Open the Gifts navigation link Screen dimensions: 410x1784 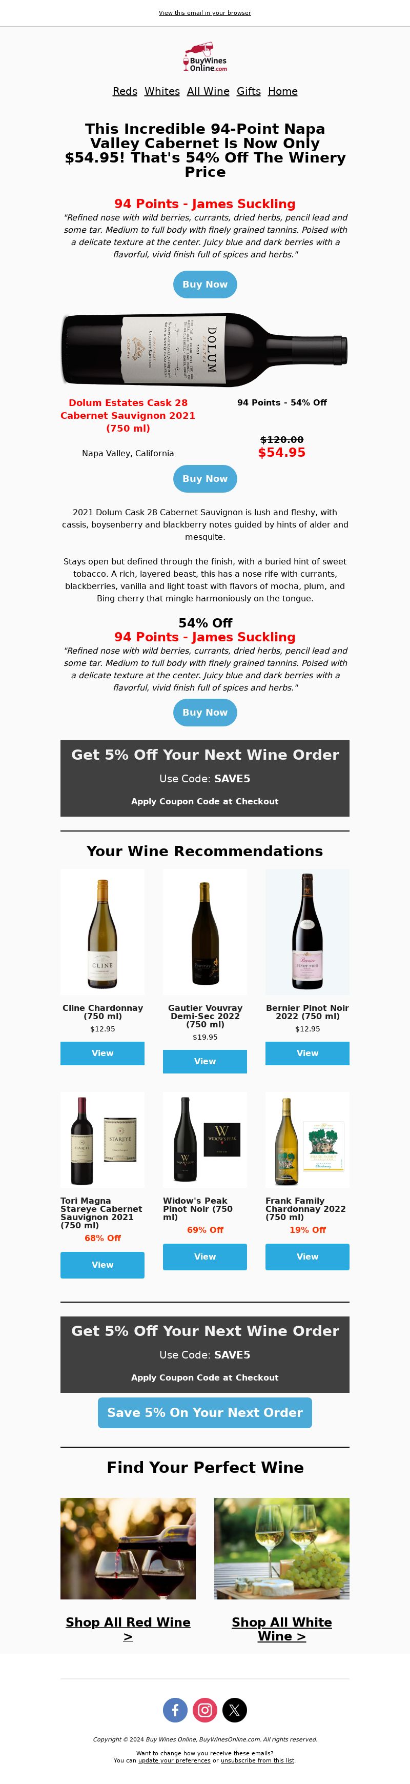(249, 91)
